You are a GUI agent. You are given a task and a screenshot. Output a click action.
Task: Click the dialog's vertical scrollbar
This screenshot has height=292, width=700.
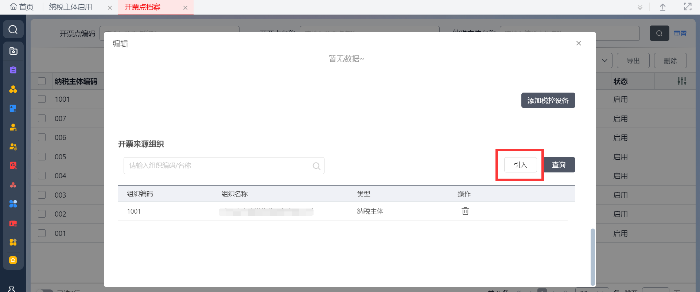point(592,257)
